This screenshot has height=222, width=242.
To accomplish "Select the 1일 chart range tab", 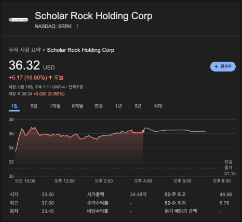I will point(14,106).
